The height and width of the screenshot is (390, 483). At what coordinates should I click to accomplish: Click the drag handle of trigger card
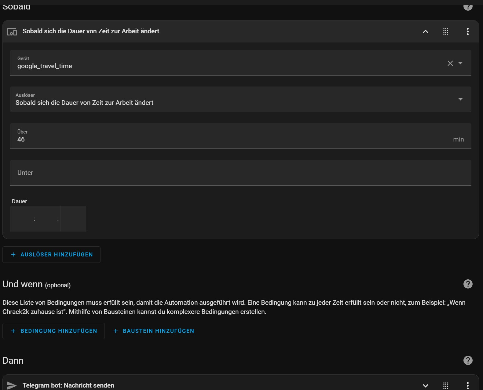click(x=446, y=31)
